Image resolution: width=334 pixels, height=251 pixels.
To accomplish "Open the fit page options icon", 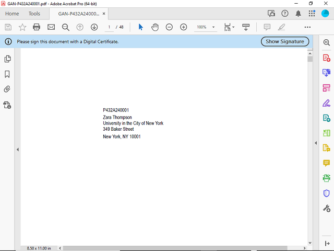I will (x=228, y=27).
